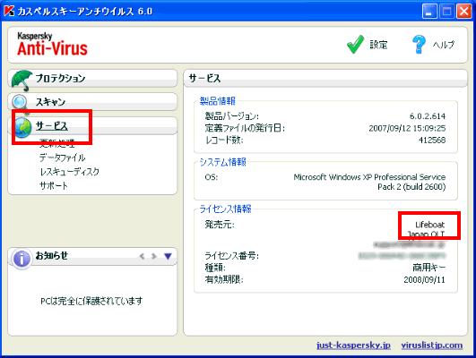Select the サービス section heading
Screen dimensions: 476x358
(52, 125)
